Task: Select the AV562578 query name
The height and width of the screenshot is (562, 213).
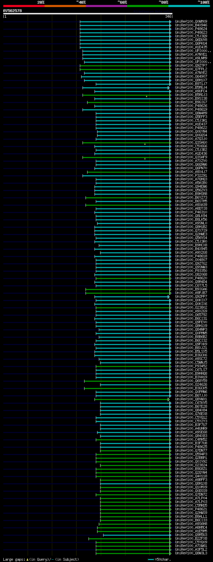Action: click(x=13, y=11)
